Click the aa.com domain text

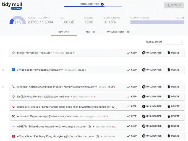pos(102,87)
